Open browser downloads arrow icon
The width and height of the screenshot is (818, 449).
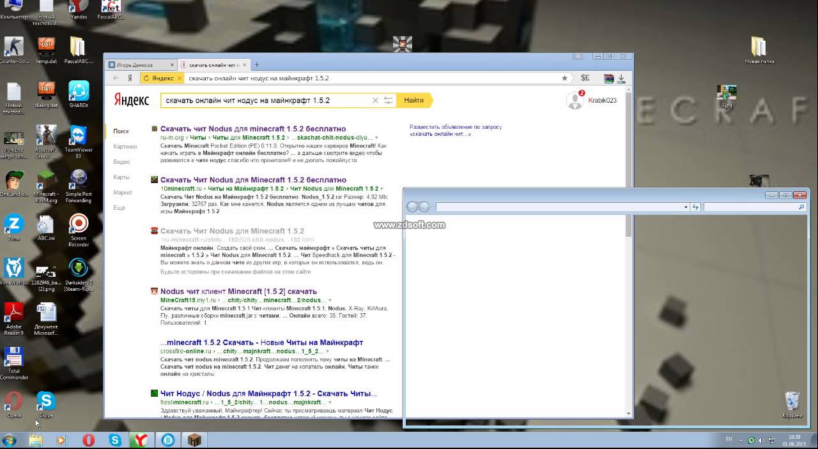(x=622, y=78)
